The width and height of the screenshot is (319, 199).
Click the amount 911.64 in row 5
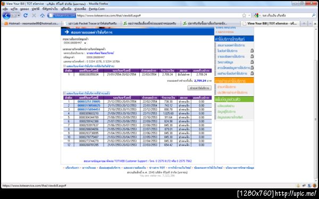(x=169, y=117)
